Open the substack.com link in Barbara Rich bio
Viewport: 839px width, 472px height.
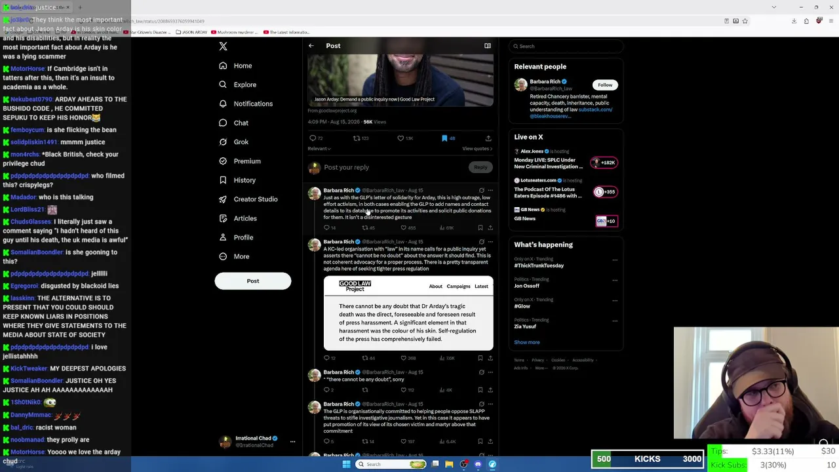pos(595,109)
